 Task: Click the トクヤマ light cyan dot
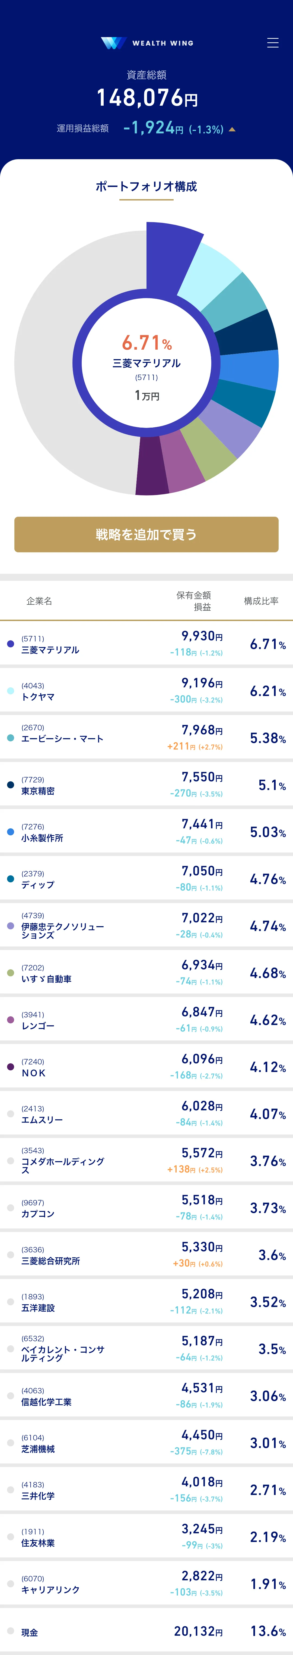(x=10, y=691)
